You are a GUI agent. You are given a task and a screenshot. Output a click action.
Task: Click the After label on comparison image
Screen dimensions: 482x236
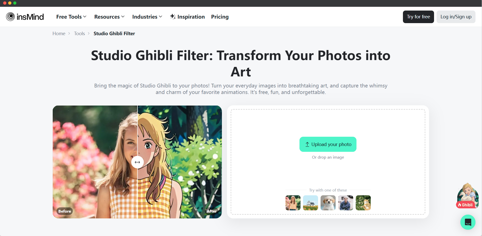(212, 211)
